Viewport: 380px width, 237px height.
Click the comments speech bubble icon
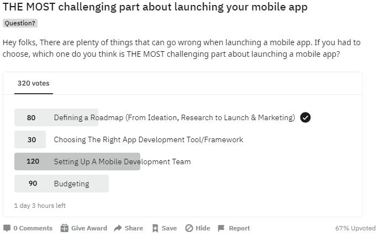tap(7, 228)
